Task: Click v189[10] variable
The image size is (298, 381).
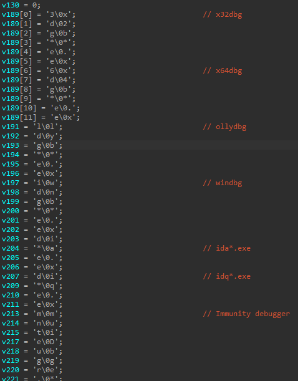Action: click(x=19, y=108)
